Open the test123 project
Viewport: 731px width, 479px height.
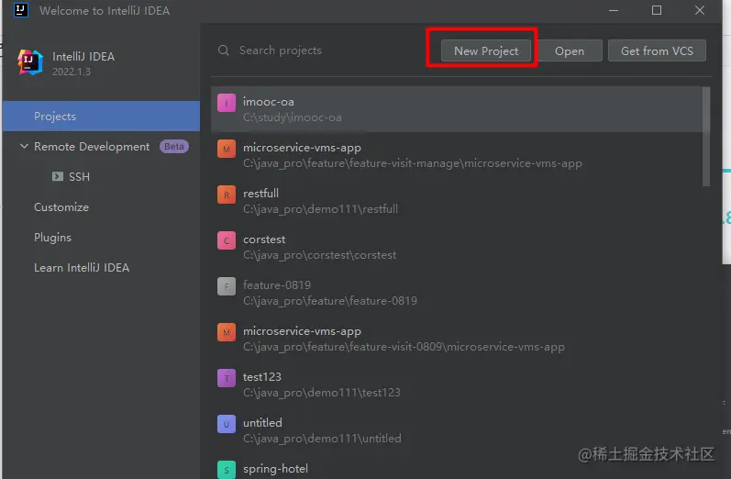click(457, 384)
